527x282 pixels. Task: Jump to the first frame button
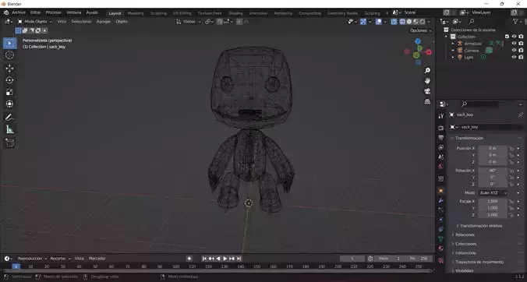click(204, 259)
